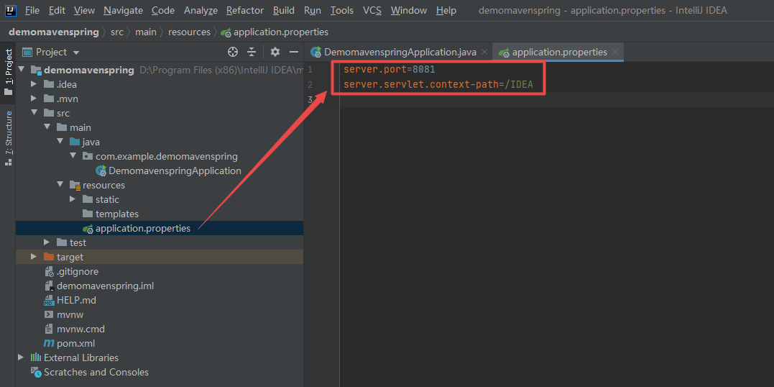
Task: Open the Project view dropdown
Action: click(76, 53)
